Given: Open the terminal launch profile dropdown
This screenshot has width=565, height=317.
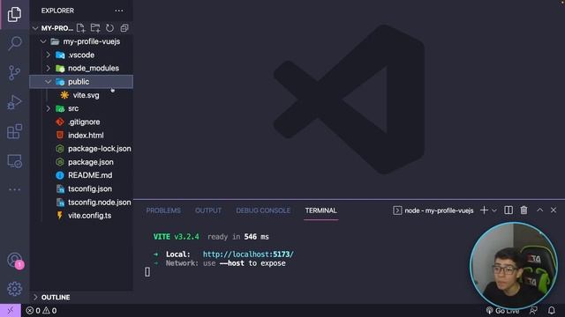Looking at the screenshot, I should pyautogui.click(x=494, y=210).
